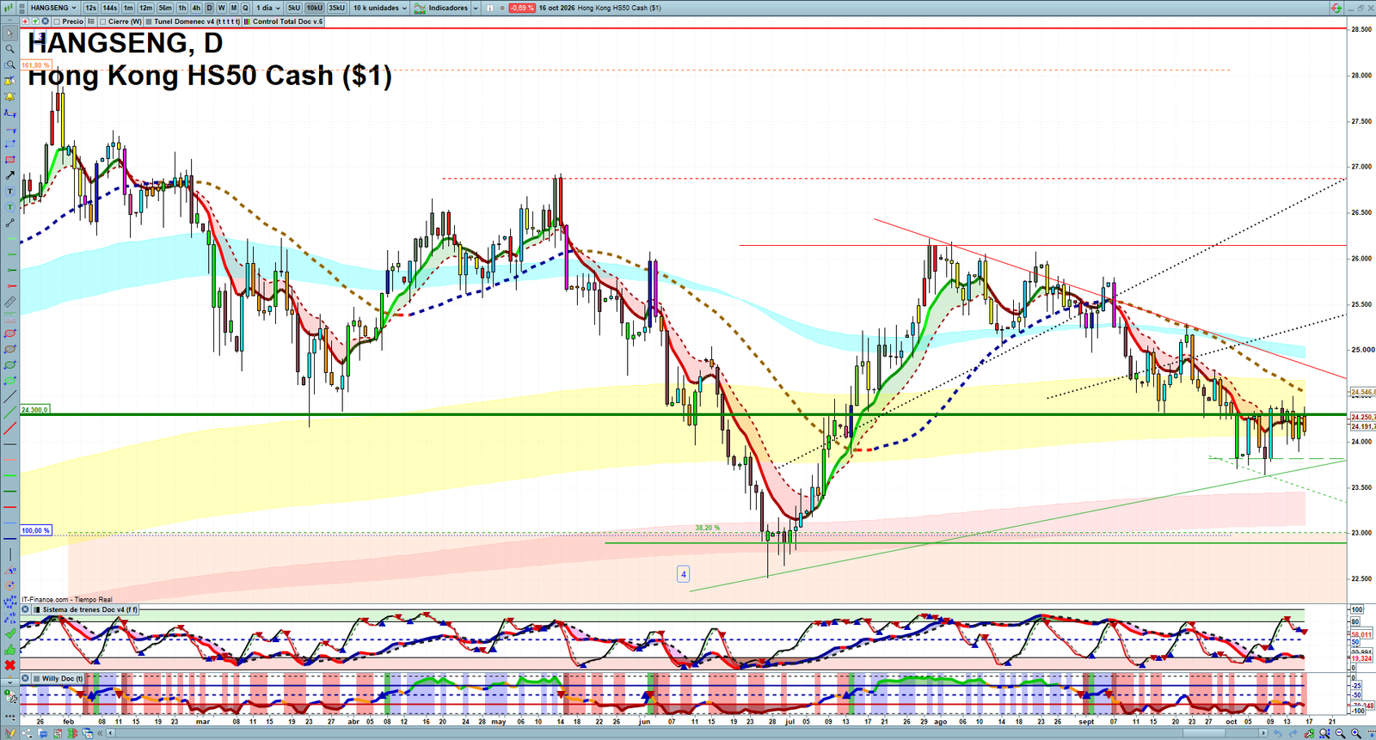Expand the arrow next to Indicadores

pyautogui.click(x=476, y=8)
